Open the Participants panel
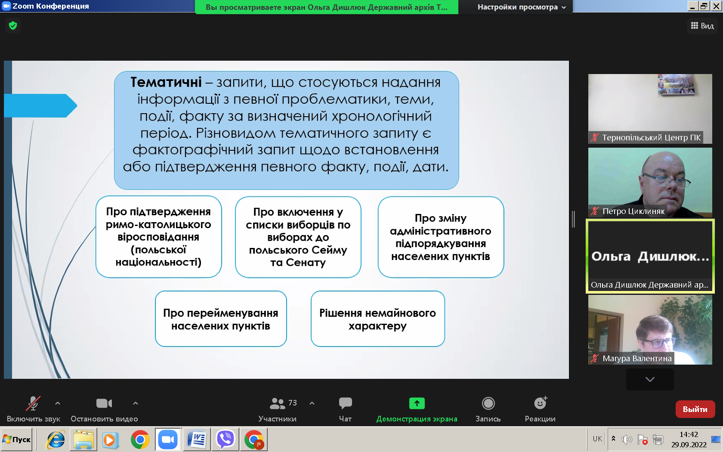The width and height of the screenshot is (723, 452). point(277,409)
